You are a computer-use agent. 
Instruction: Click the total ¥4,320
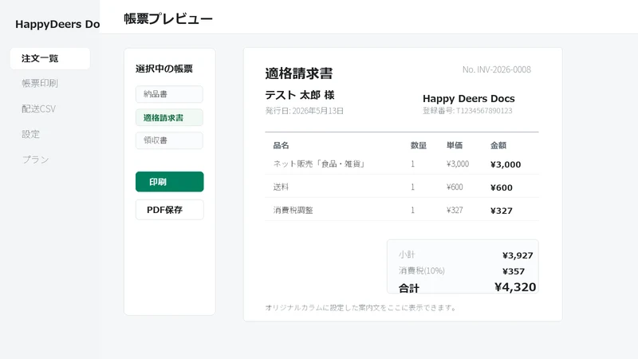point(515,287)
